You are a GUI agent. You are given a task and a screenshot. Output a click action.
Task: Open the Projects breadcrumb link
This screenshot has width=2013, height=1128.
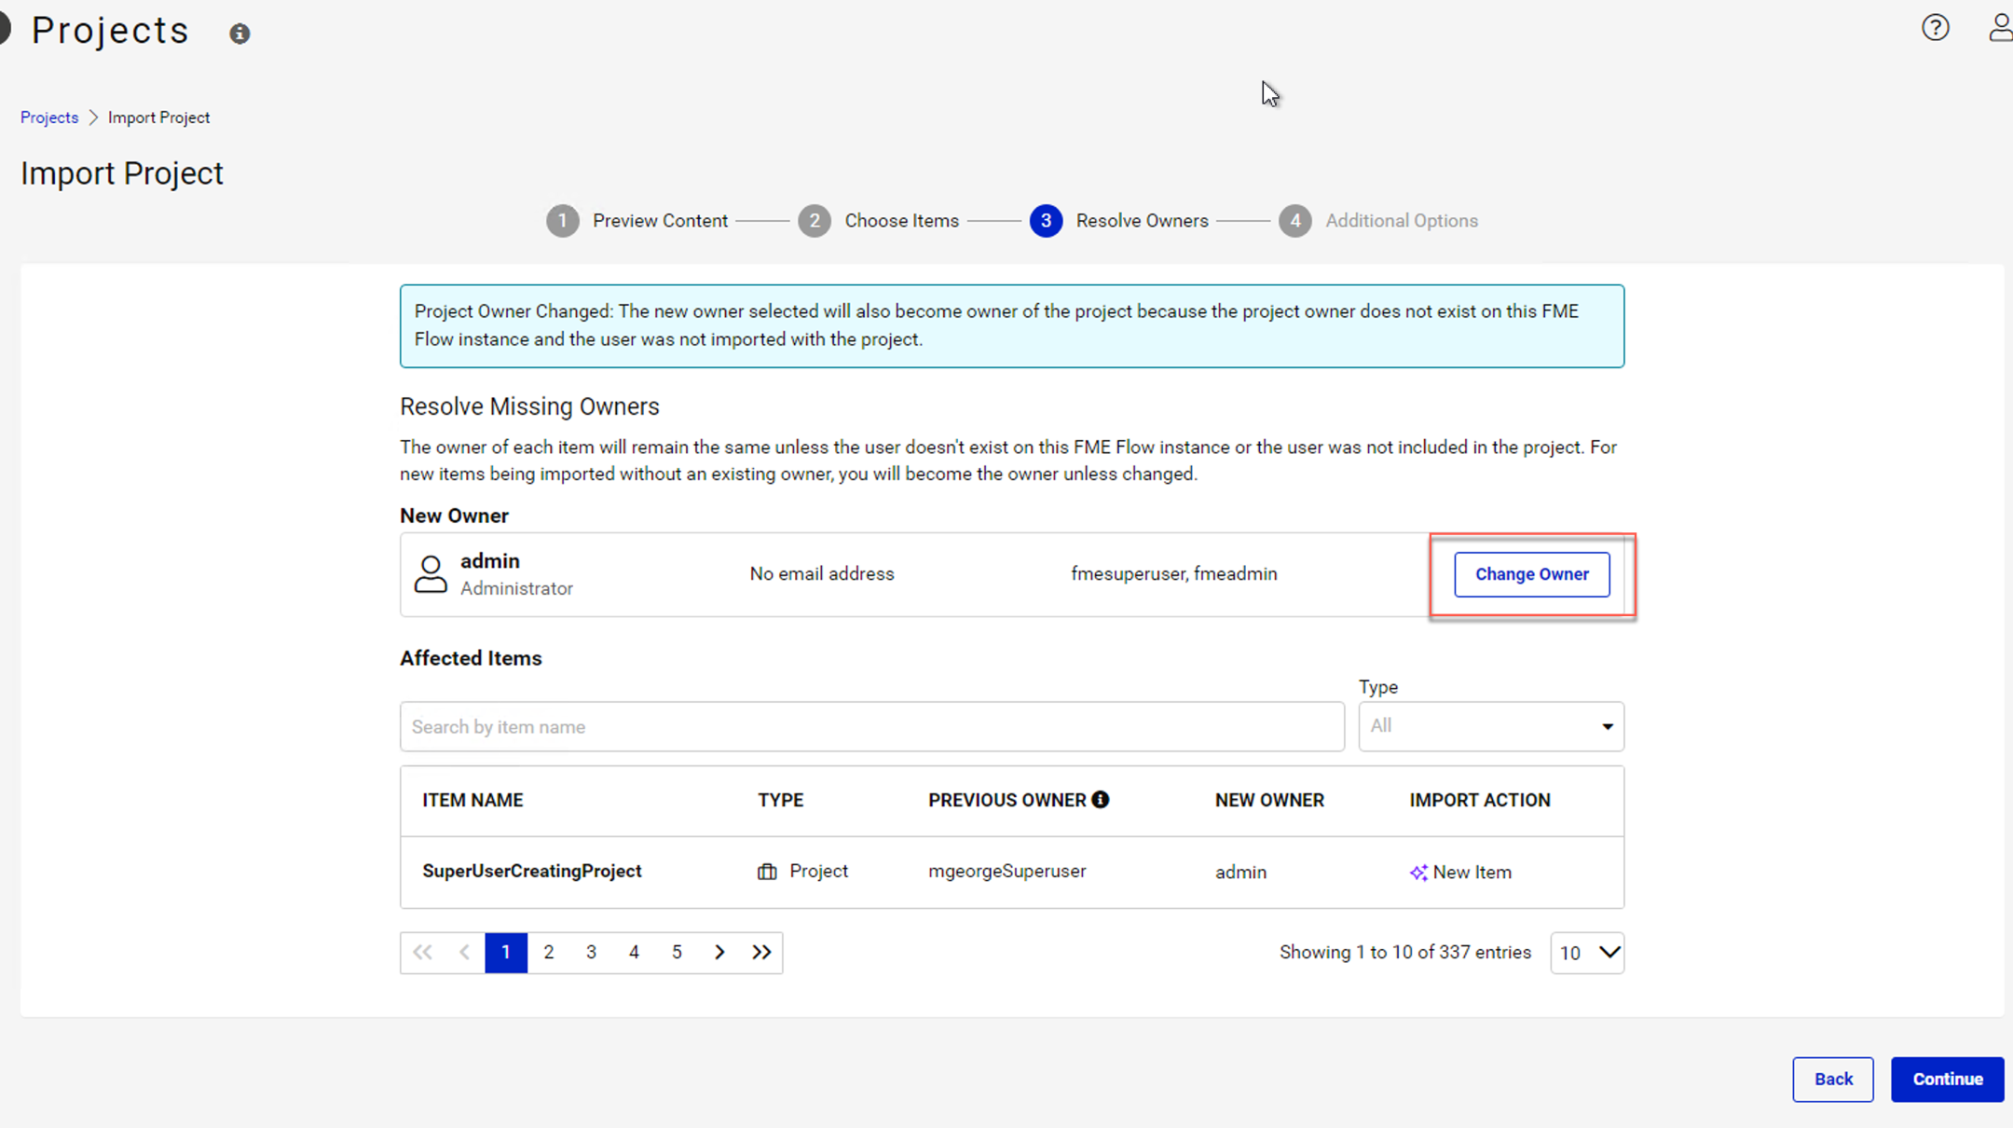(x=49, y=117)
